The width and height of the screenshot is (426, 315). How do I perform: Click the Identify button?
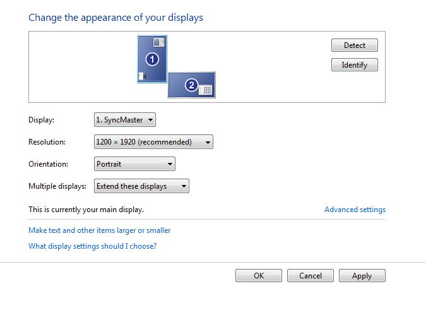tap(355, 64)
